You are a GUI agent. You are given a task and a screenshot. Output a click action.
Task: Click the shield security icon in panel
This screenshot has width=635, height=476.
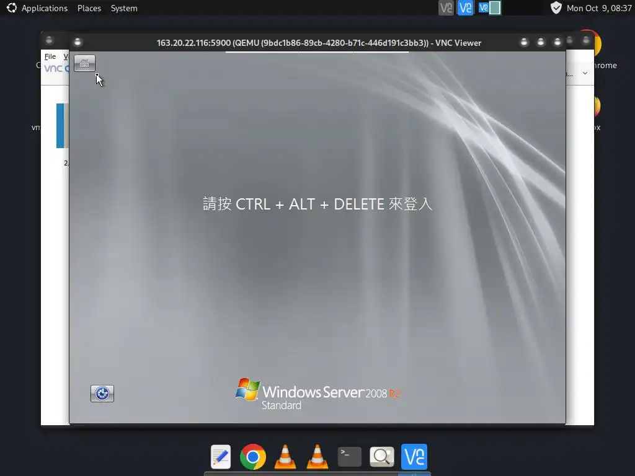point(556,7)
